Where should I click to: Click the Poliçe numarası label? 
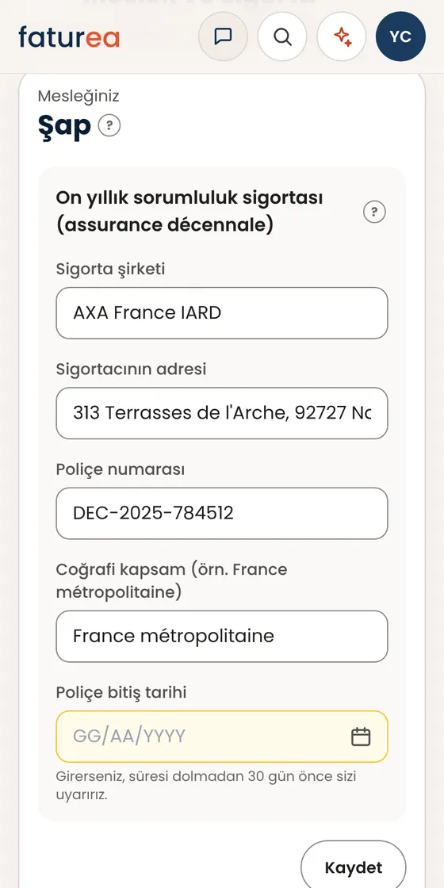pos(121,469)
